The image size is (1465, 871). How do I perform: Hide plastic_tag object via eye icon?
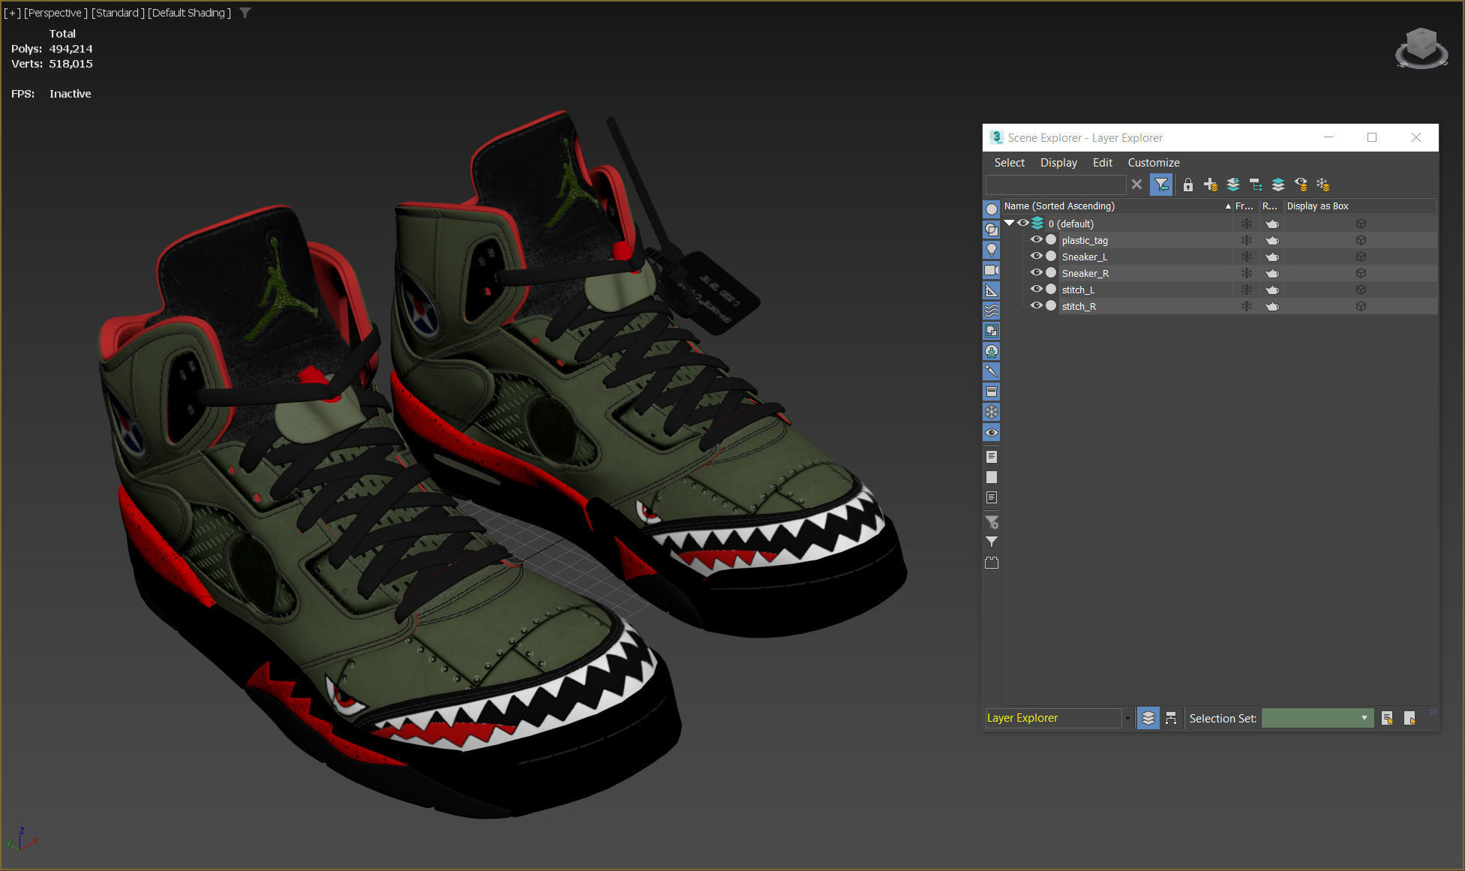(1037, 240)
